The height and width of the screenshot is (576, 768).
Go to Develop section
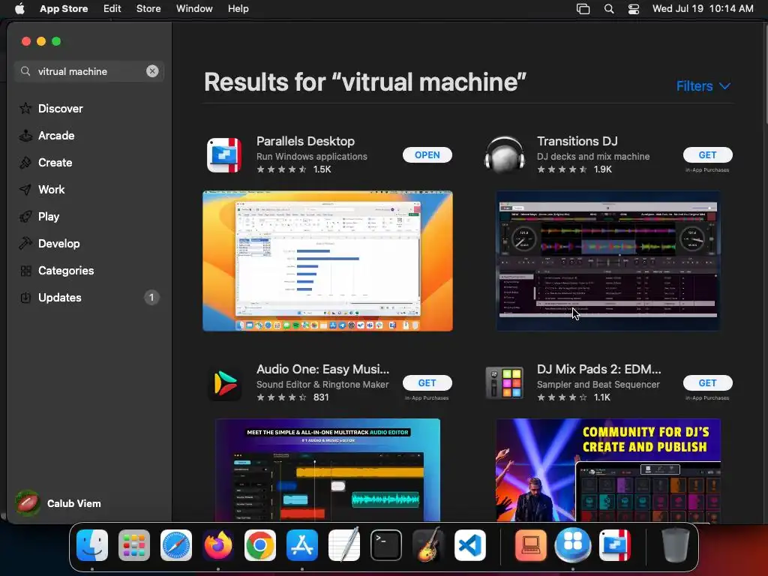pos(58,244)
